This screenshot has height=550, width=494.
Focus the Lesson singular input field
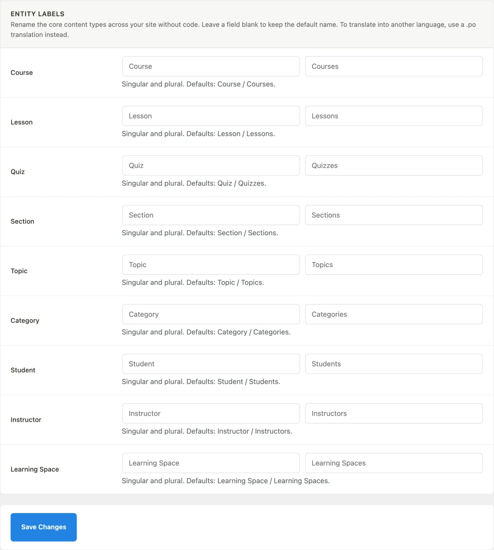point(211,116)
